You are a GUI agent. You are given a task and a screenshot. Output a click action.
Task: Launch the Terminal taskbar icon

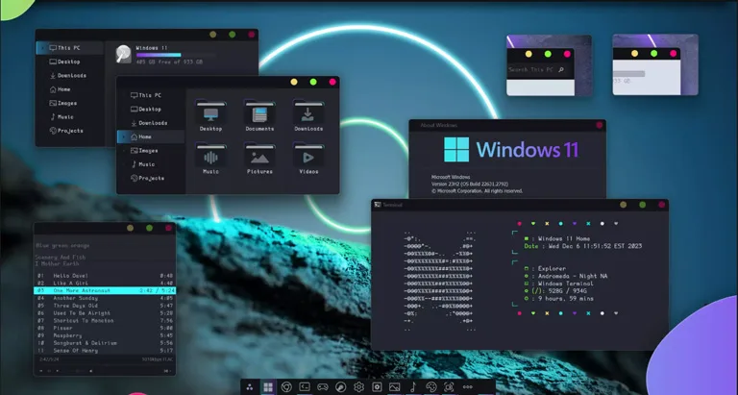point(305,387)
